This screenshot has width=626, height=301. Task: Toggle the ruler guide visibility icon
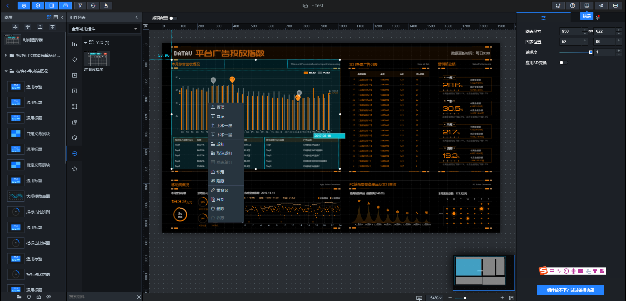[146, 26]
